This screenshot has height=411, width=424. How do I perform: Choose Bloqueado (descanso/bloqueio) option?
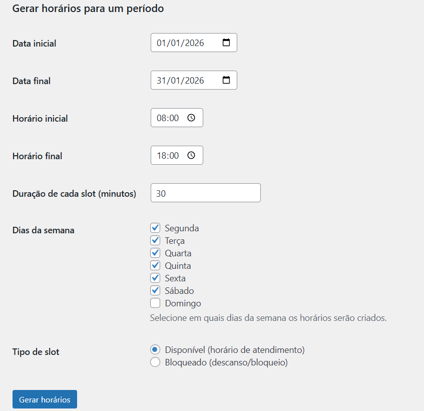click(x=155, y=362)
